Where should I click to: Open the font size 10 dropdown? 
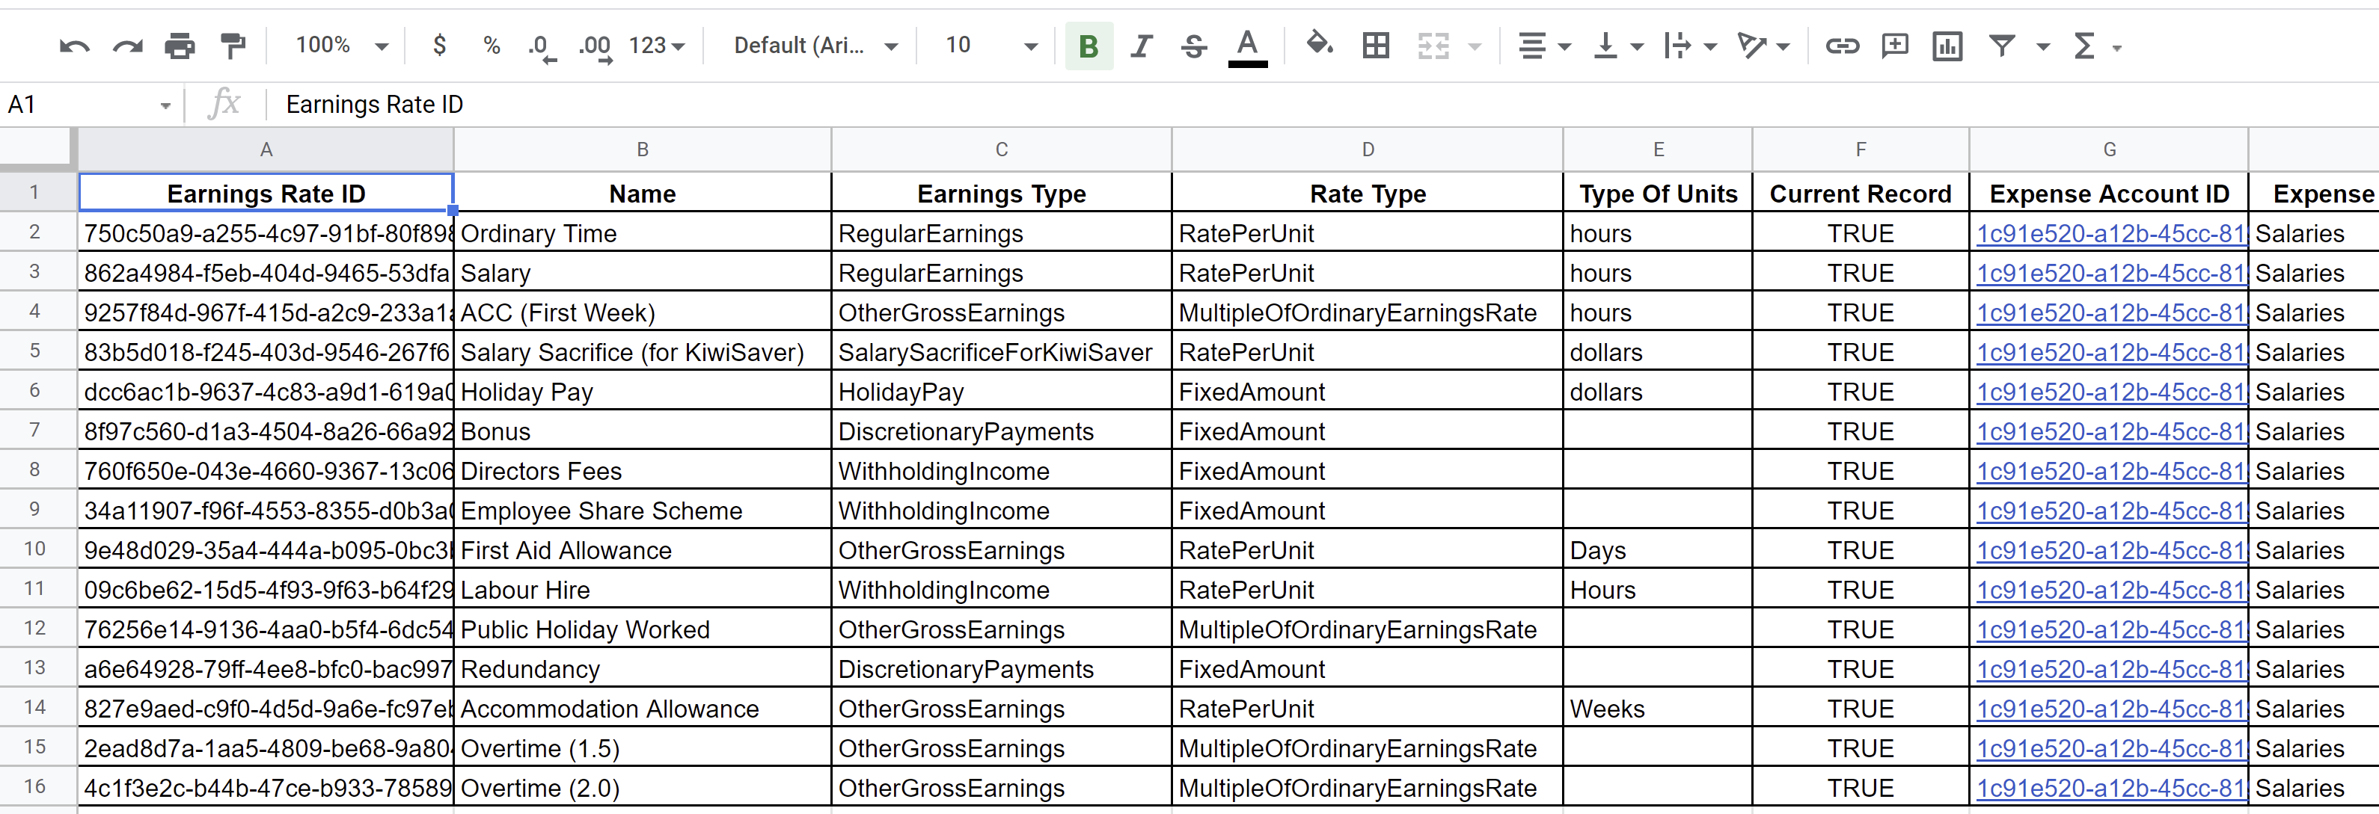point(992,45)
